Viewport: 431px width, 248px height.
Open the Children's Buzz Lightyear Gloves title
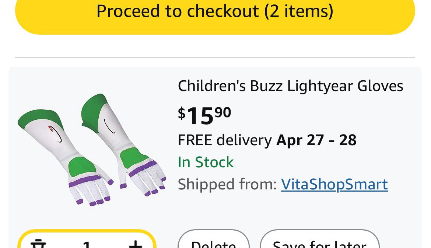[x=290, y=86]
